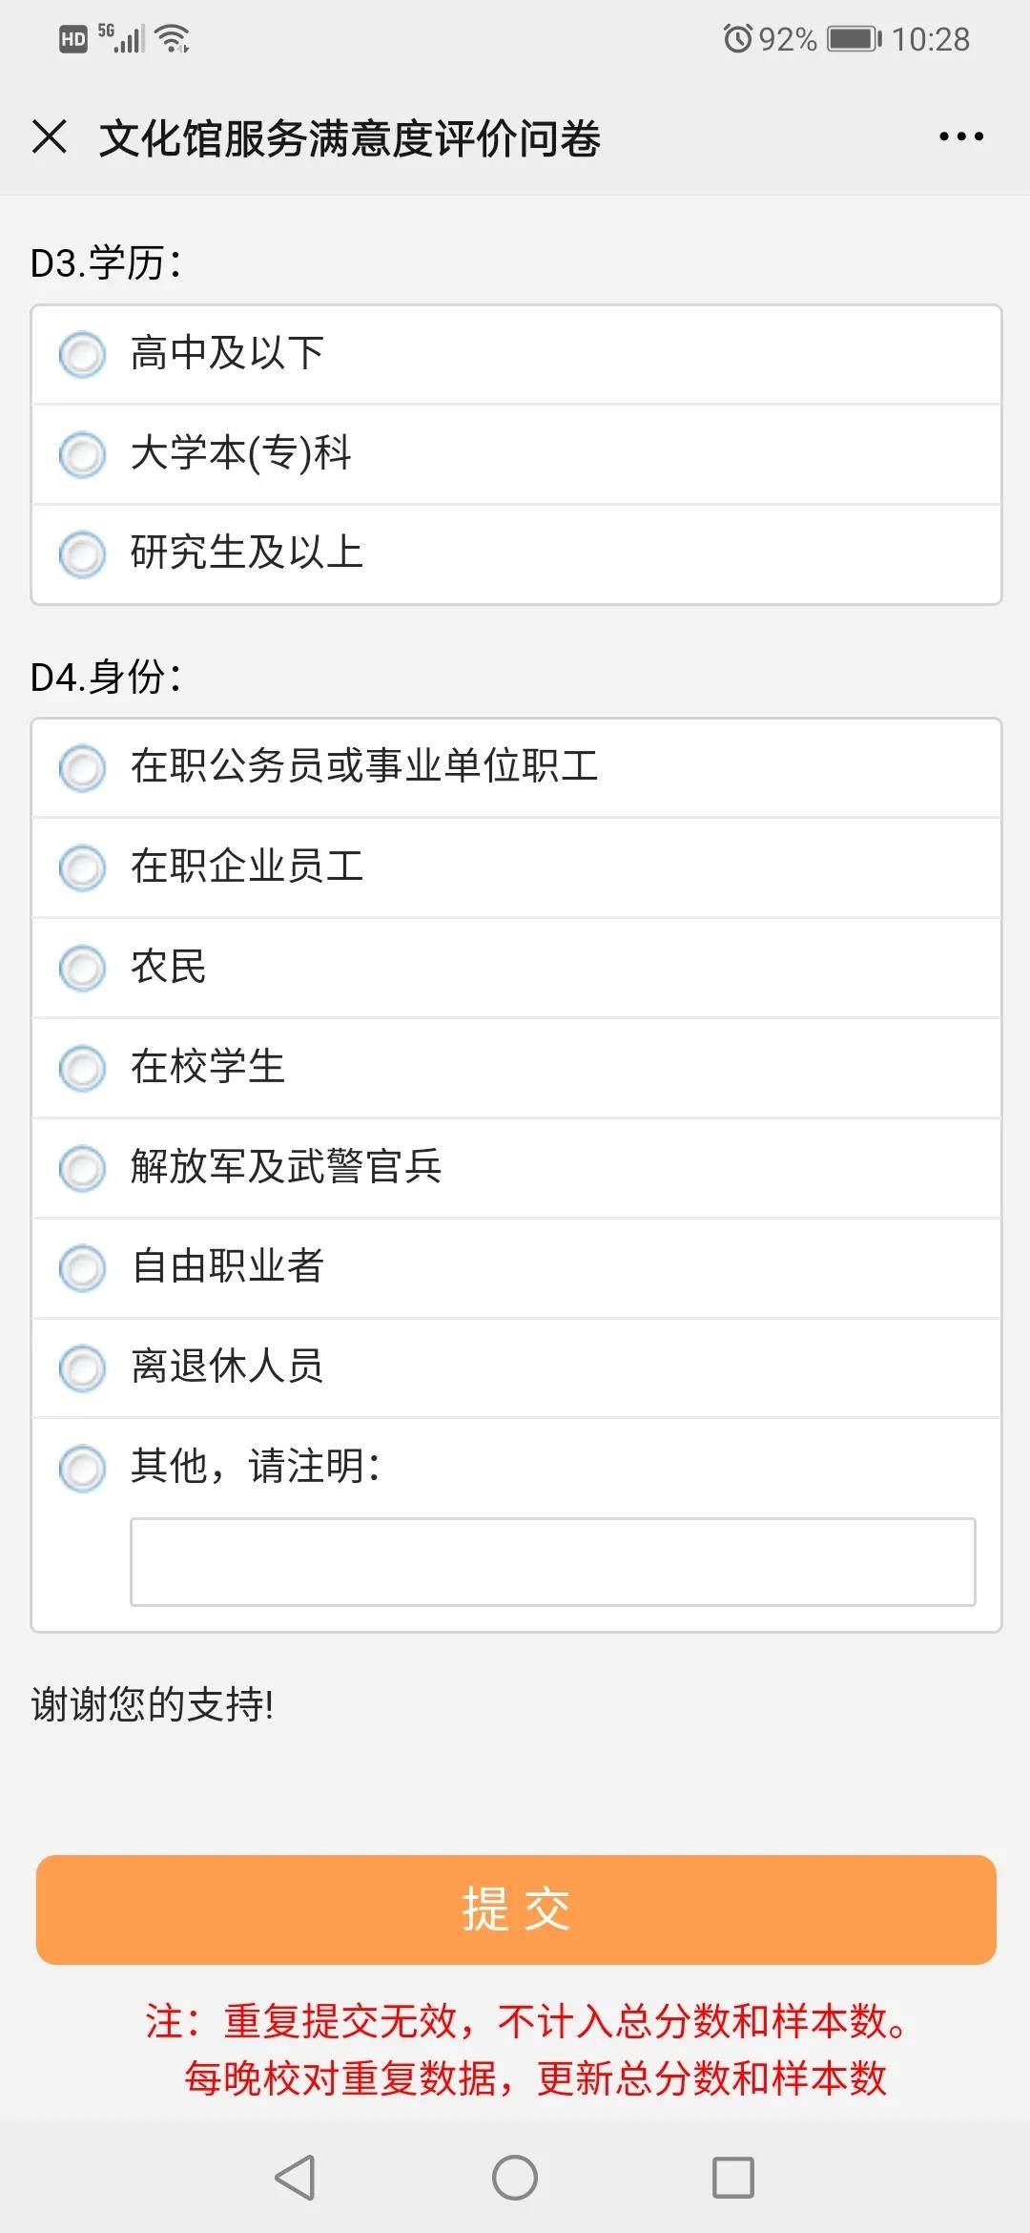1030x2233 pixels.
Task: Select 高中及以下 education option
Action: pos(82,355)
